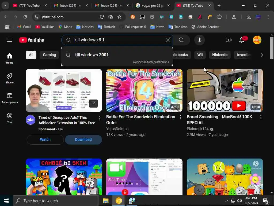The width and height of the screenshot is (274, 206).
Task: Click inside the YouTube search field
Action: tap(117, 40)
